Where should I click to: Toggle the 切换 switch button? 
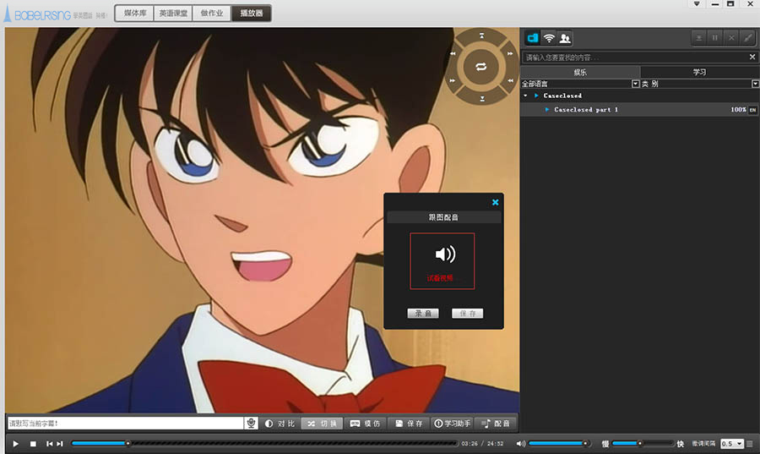coord(323,424)
